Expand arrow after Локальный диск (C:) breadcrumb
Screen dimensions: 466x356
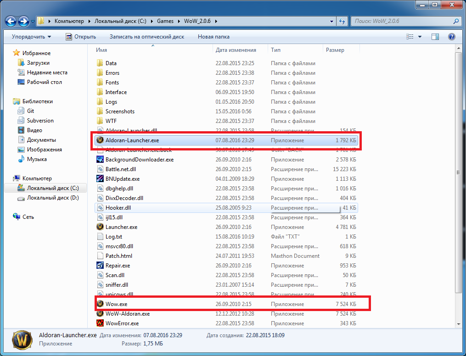[x=152, y=21]
